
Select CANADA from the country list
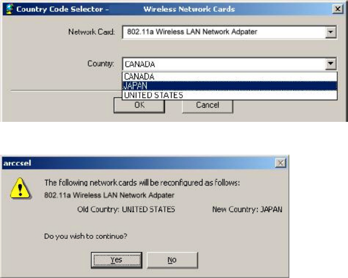point(230,77)
